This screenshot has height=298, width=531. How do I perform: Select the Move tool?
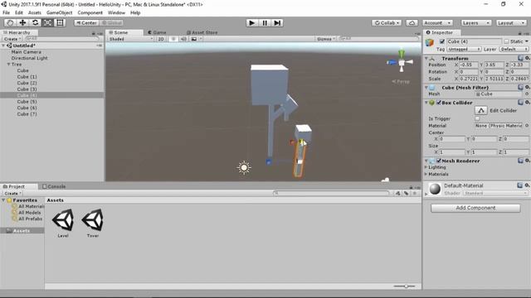click(22, 22)
